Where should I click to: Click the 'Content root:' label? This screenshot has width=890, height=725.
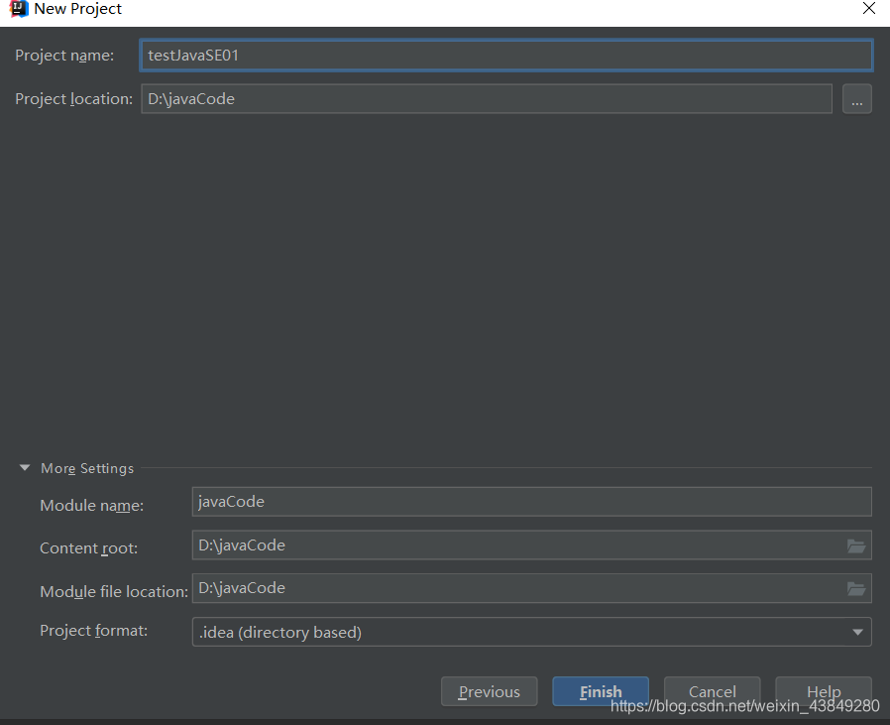click(x=88, y=548)
